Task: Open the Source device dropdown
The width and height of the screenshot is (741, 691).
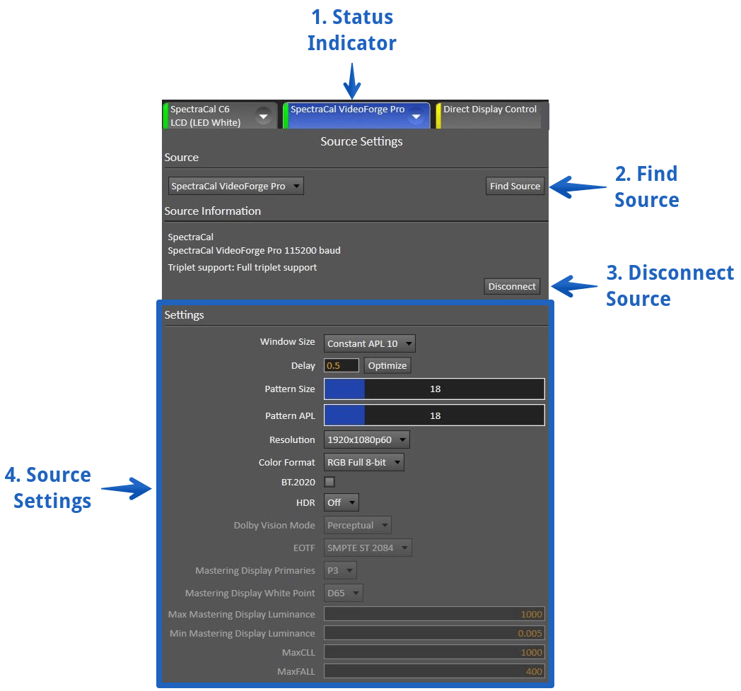Action: pos(236,187)
